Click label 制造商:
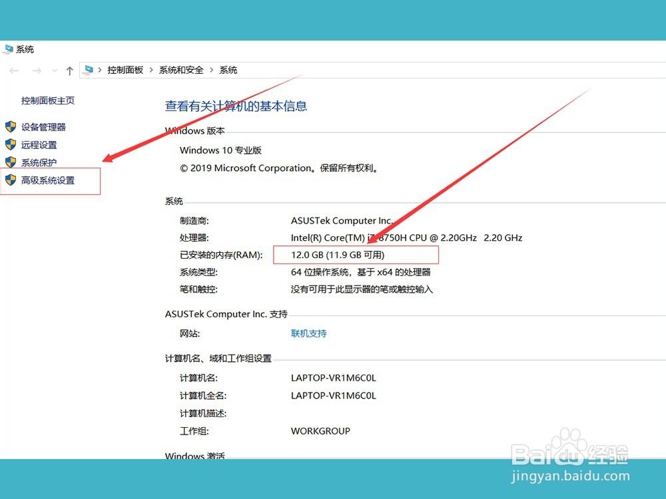Viewport: 666px width, 499px height. [194, 221]
